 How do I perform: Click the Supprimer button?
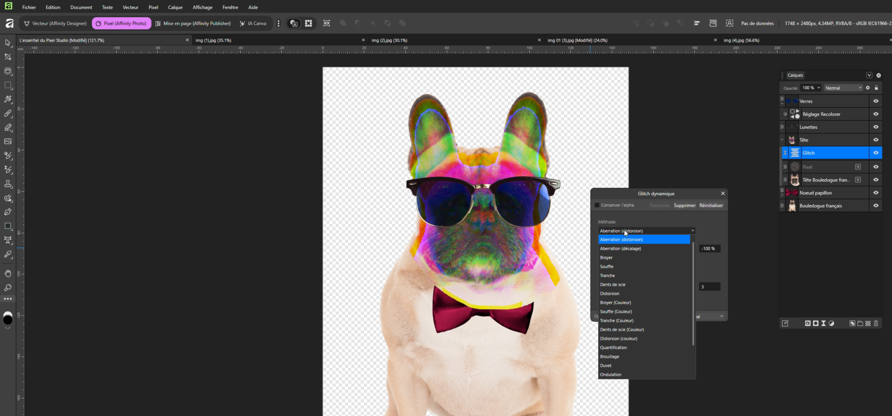click(x=684, y=205)
